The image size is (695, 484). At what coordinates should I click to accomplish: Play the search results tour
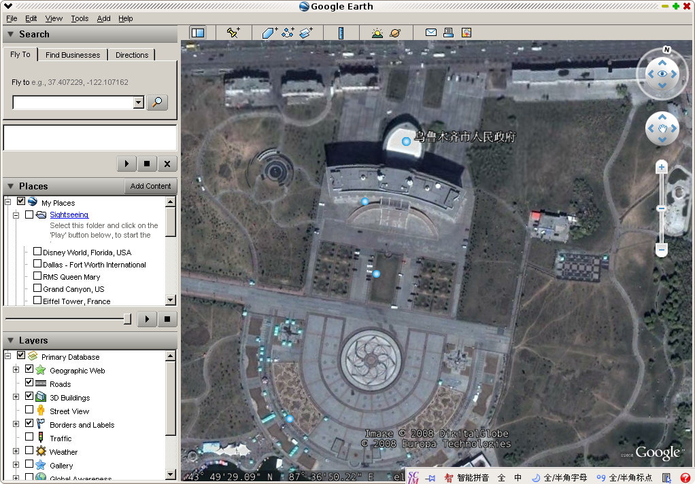pos(126,164)
